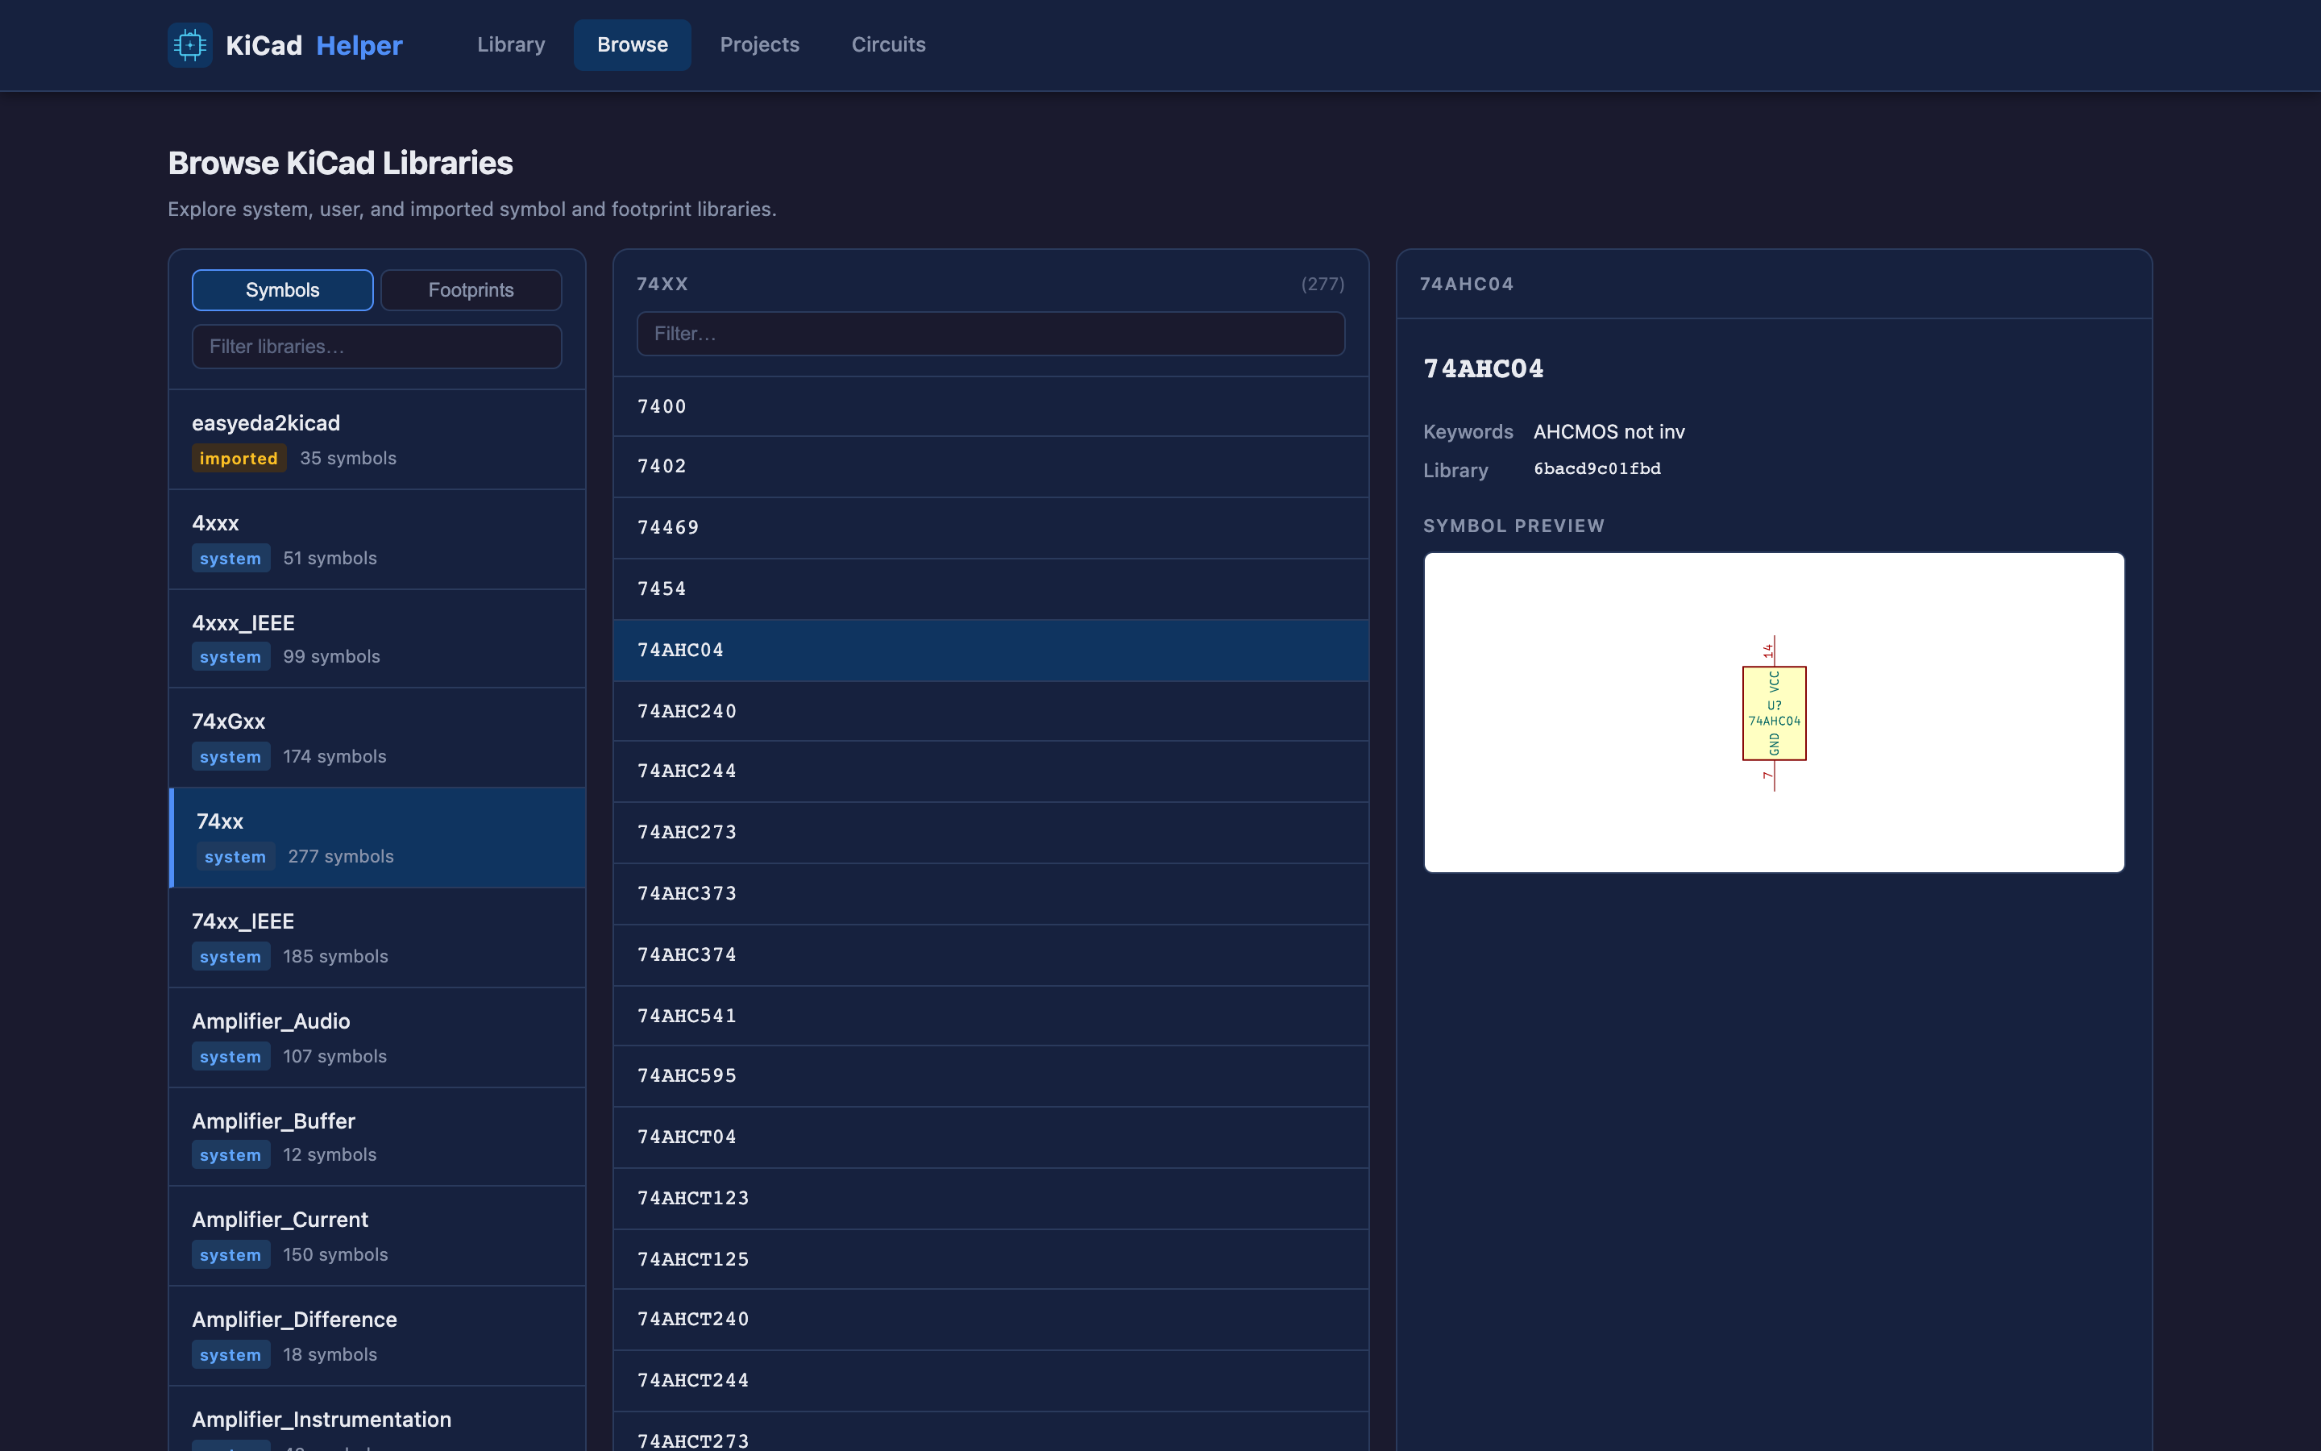This screenshot has width=2321, height=1451.
Task: Select the highlighted 74AHC04 row
Action: click(990, 651)
